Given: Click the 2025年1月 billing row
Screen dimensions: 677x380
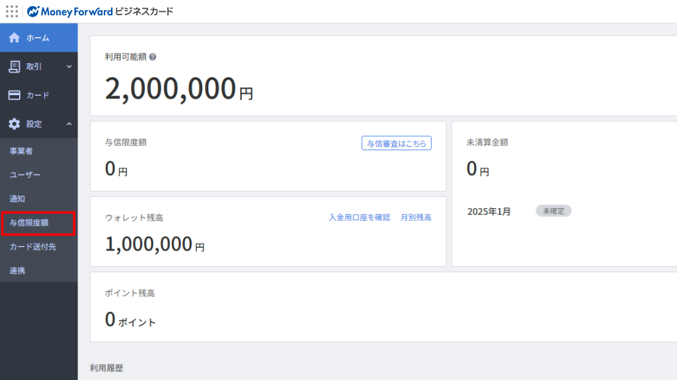Looking at the screenshot, I should click(489, 211).
